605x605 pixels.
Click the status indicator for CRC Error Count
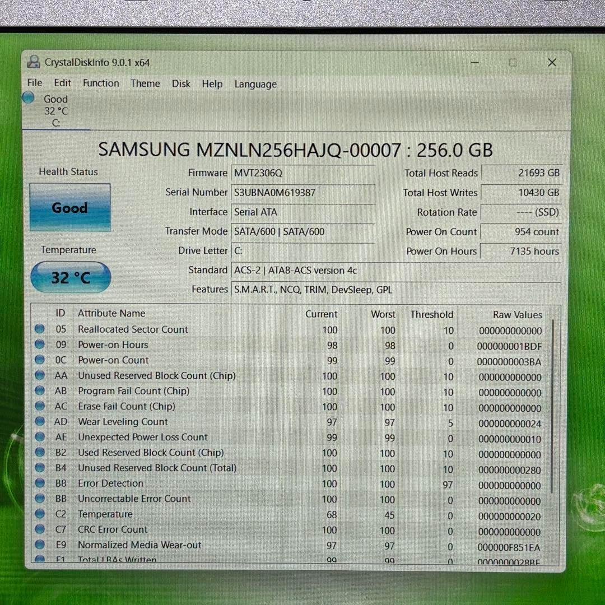click(x=39, y=529)
